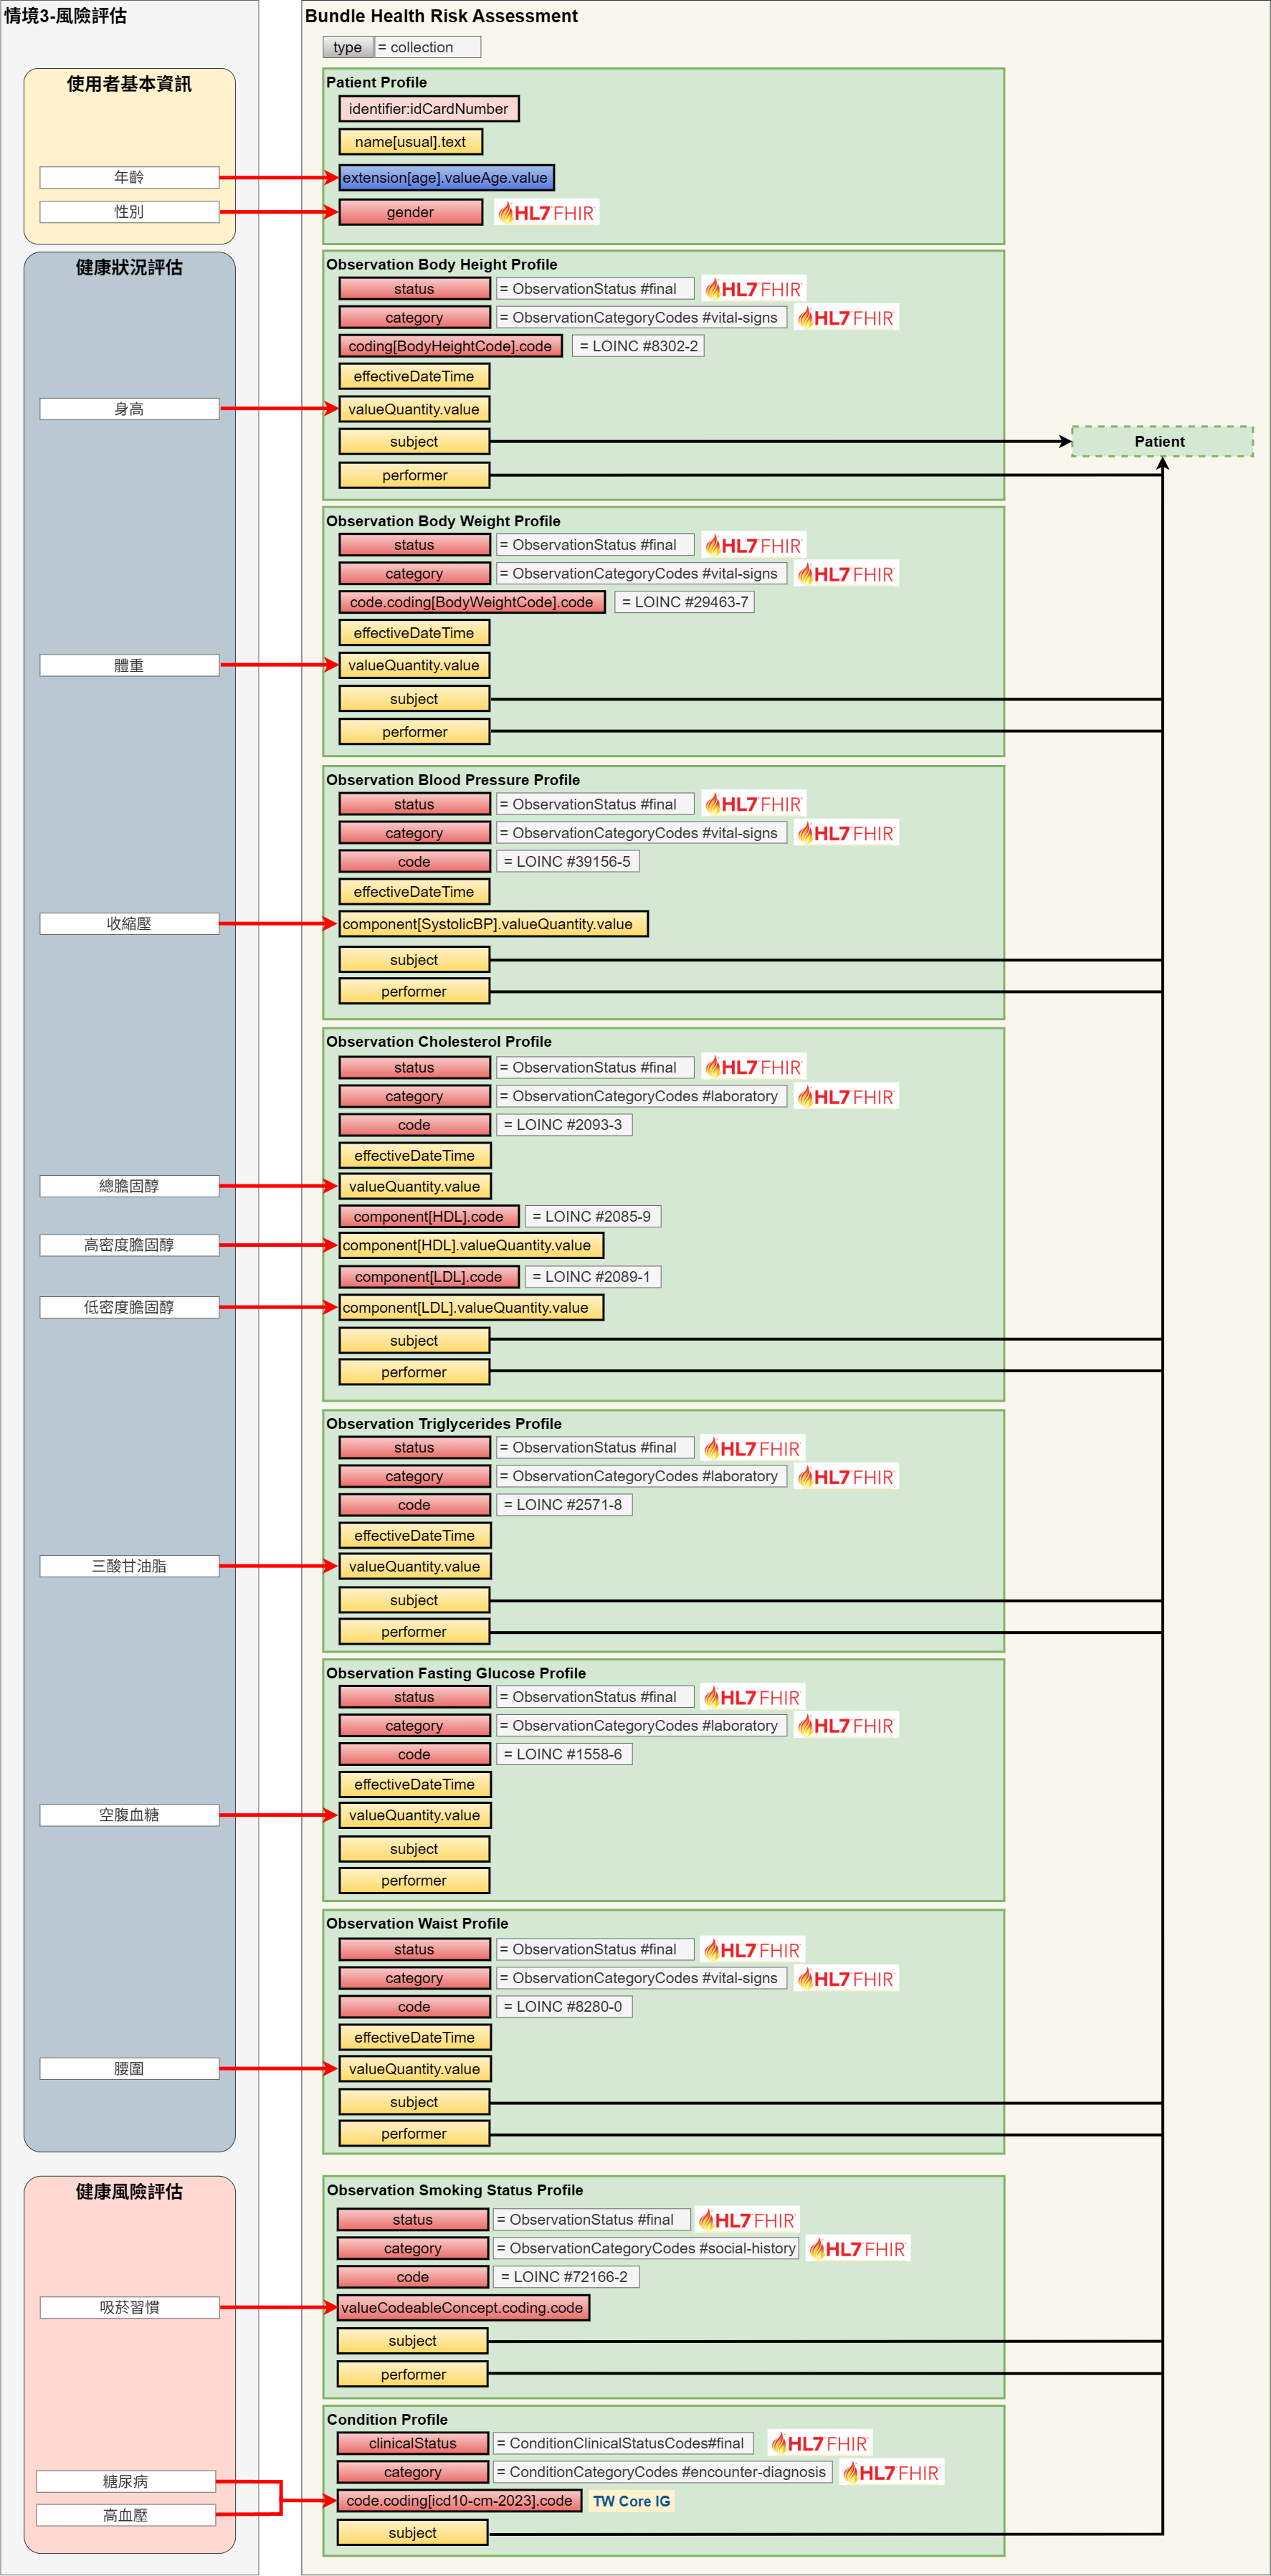
Task: Click the LOINC #8302-2 value label
Action: [x=638, y=346]
